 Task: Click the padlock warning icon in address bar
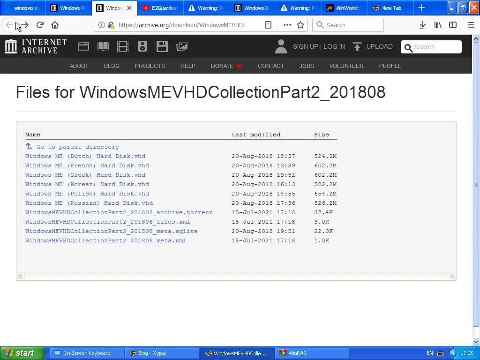click(112, 25)
